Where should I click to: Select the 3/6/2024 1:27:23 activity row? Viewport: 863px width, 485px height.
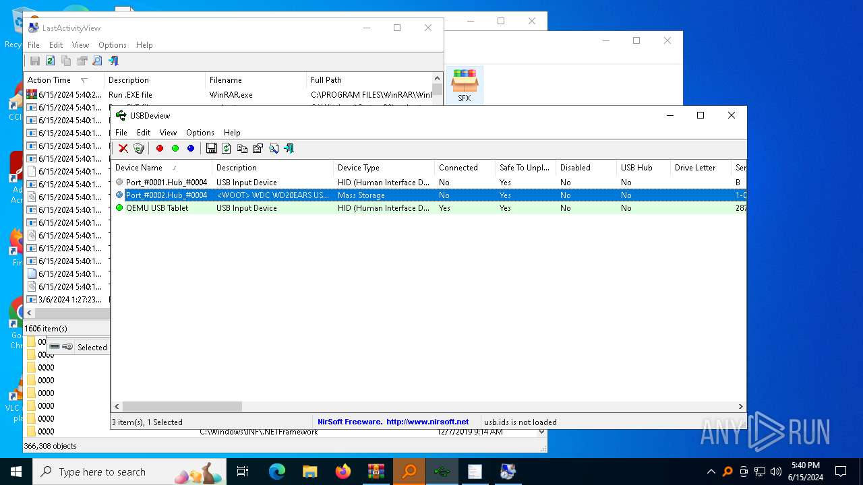(x=67, y=300)
